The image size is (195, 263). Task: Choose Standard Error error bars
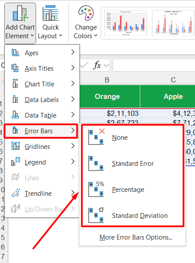tap(132, 163)
